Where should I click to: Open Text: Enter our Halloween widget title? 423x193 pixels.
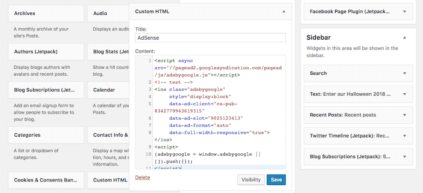click(x=350, y=94)
